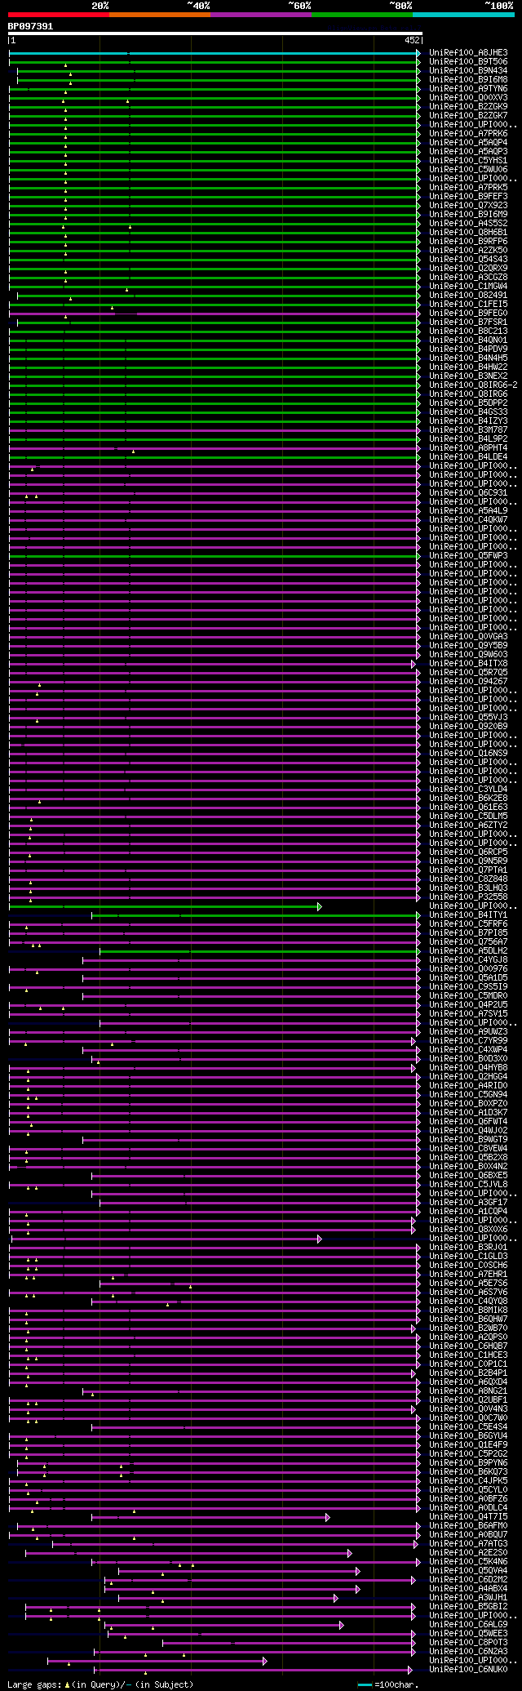Select the UniRef100_Q7X923 label
This screenshot has height=1691, width=522.
[468, 206]
